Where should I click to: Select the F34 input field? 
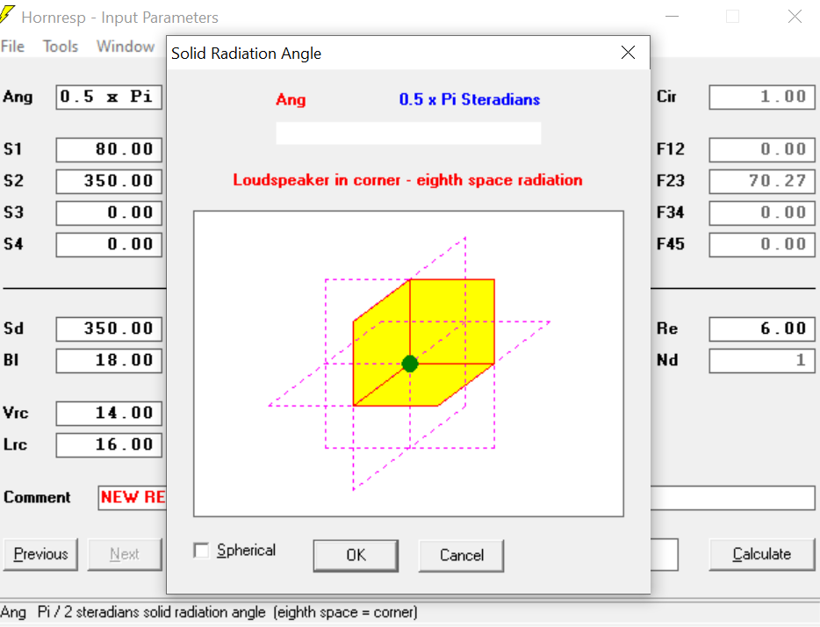pos(762,213)
